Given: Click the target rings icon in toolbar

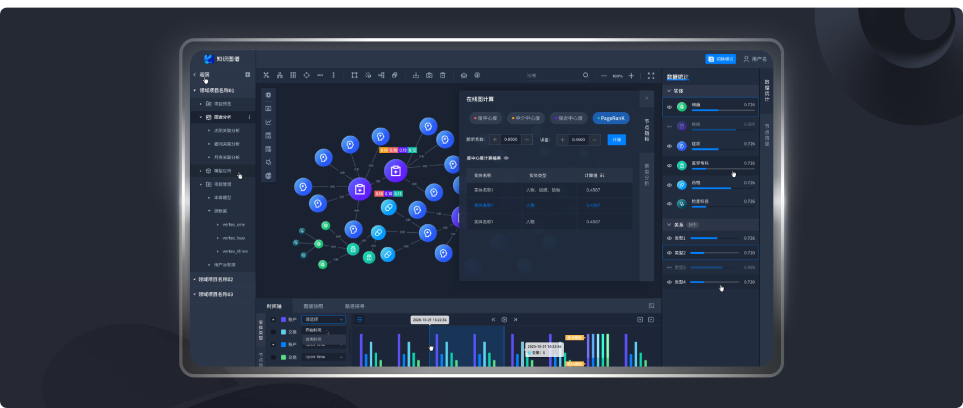Looking at the screenshot, I should (x=477, y=75).
